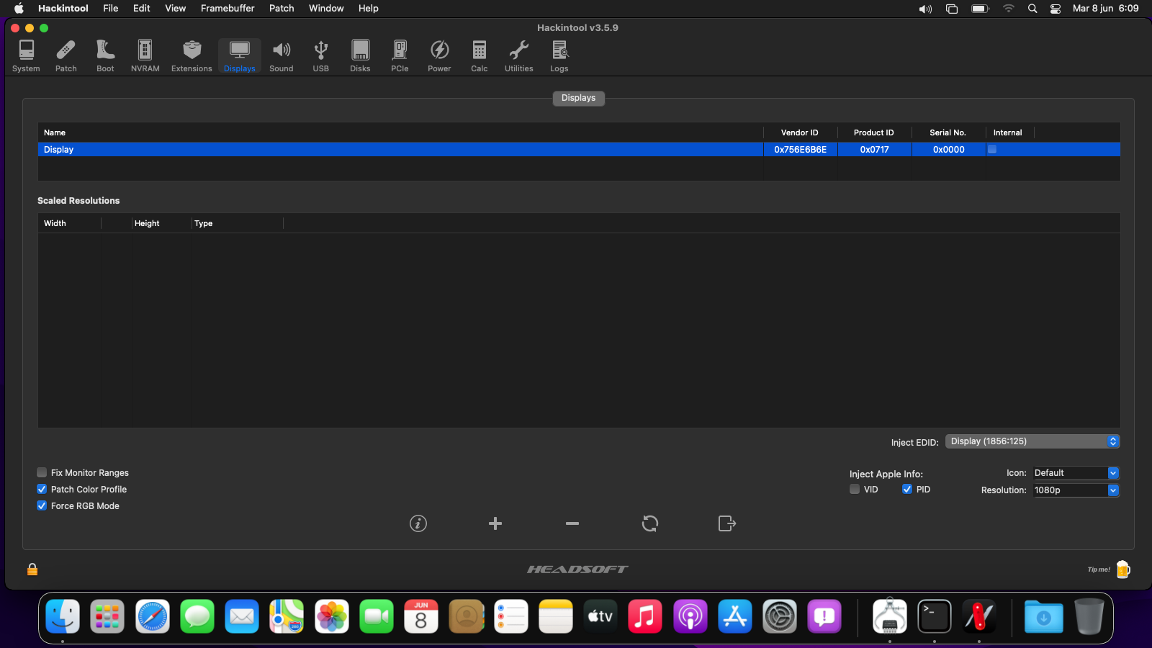Show the Extensions section
The width and height of the screenshot is (1152, 648).
tap(192, 56)
